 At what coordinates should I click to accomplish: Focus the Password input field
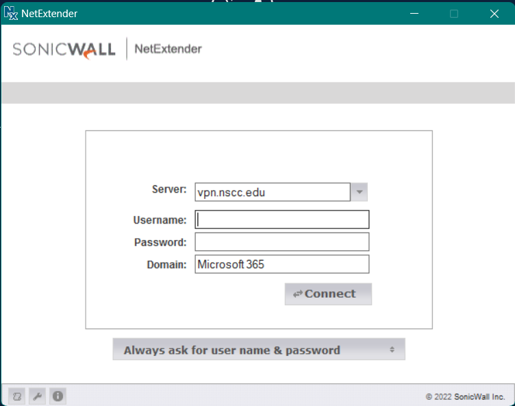pyautogui.click(x=281, y=242)
